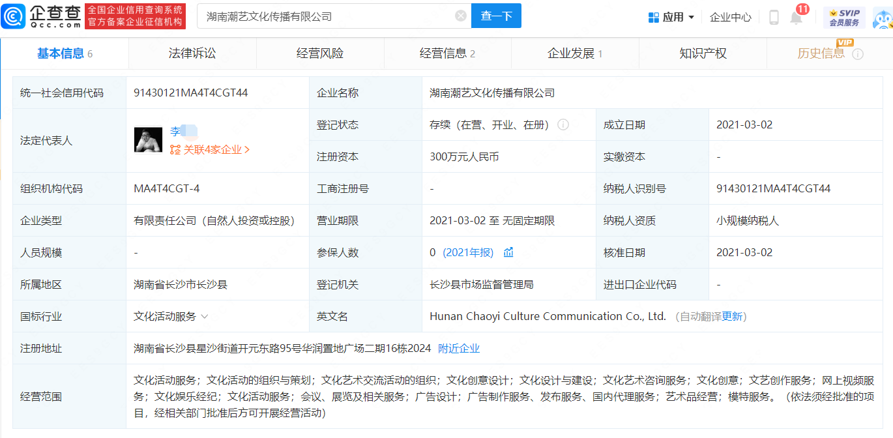The width and height of the screenshot is (893, 438).
Task: Click the English name Hunan Chaoyi Culture Communication
Action: [548, 316]
